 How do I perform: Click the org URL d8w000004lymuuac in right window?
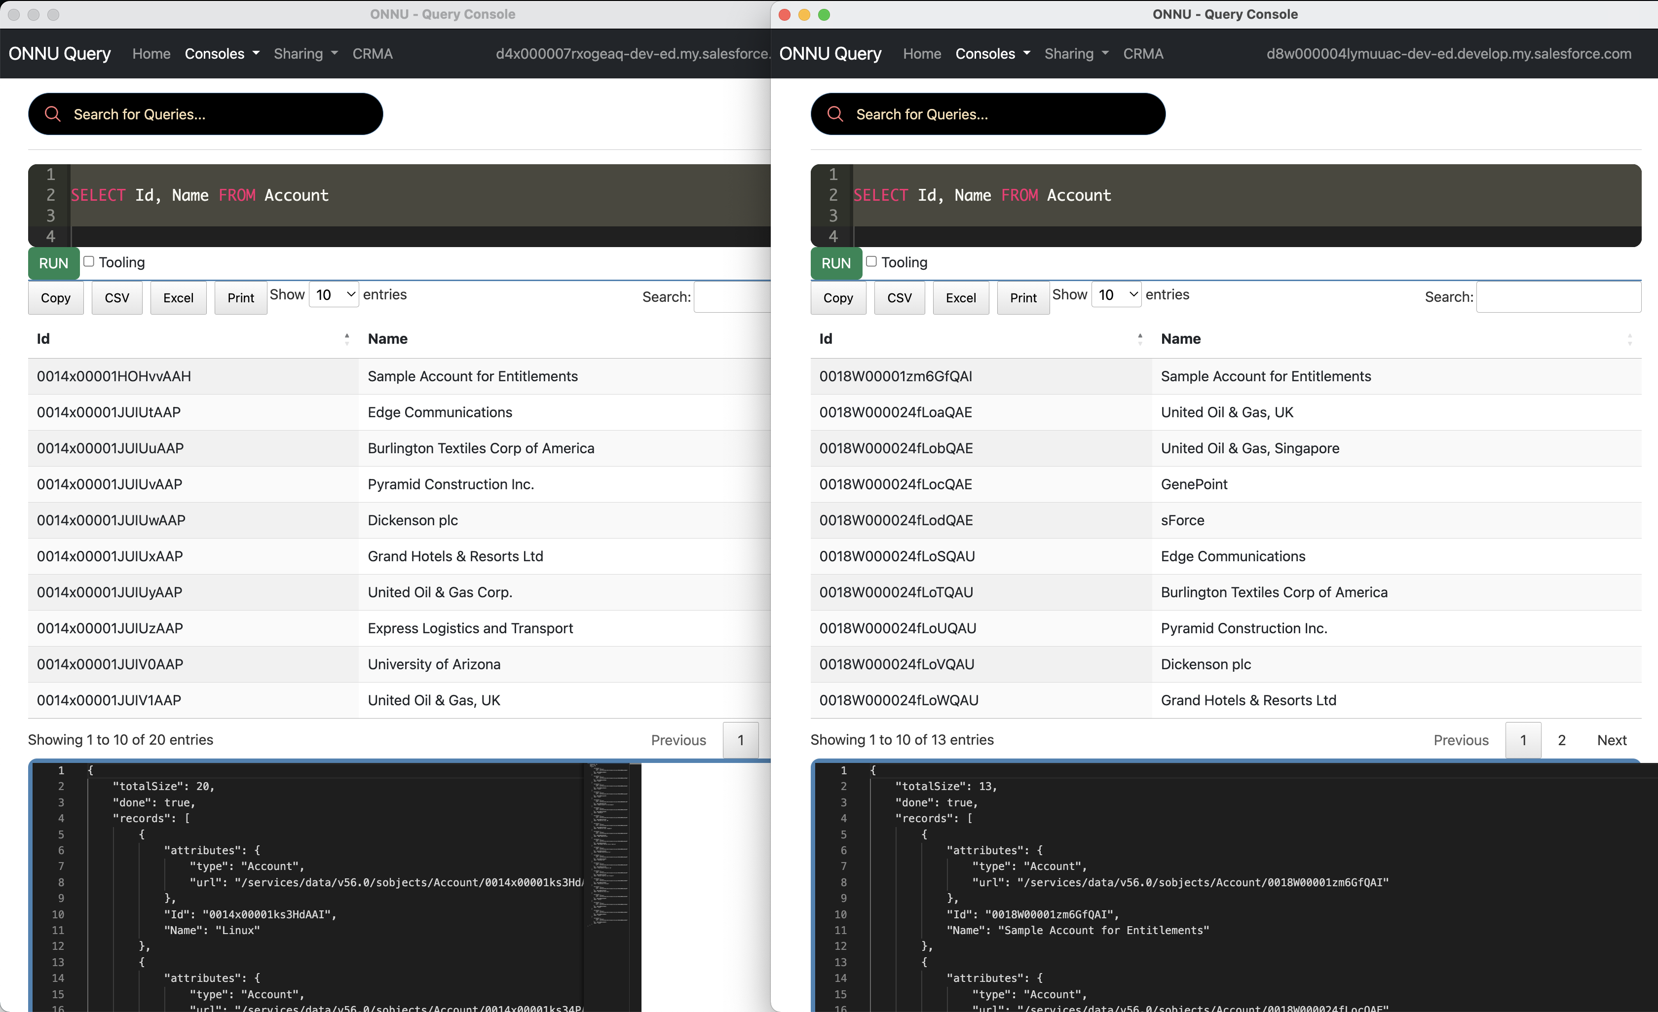pos(1449,54)
